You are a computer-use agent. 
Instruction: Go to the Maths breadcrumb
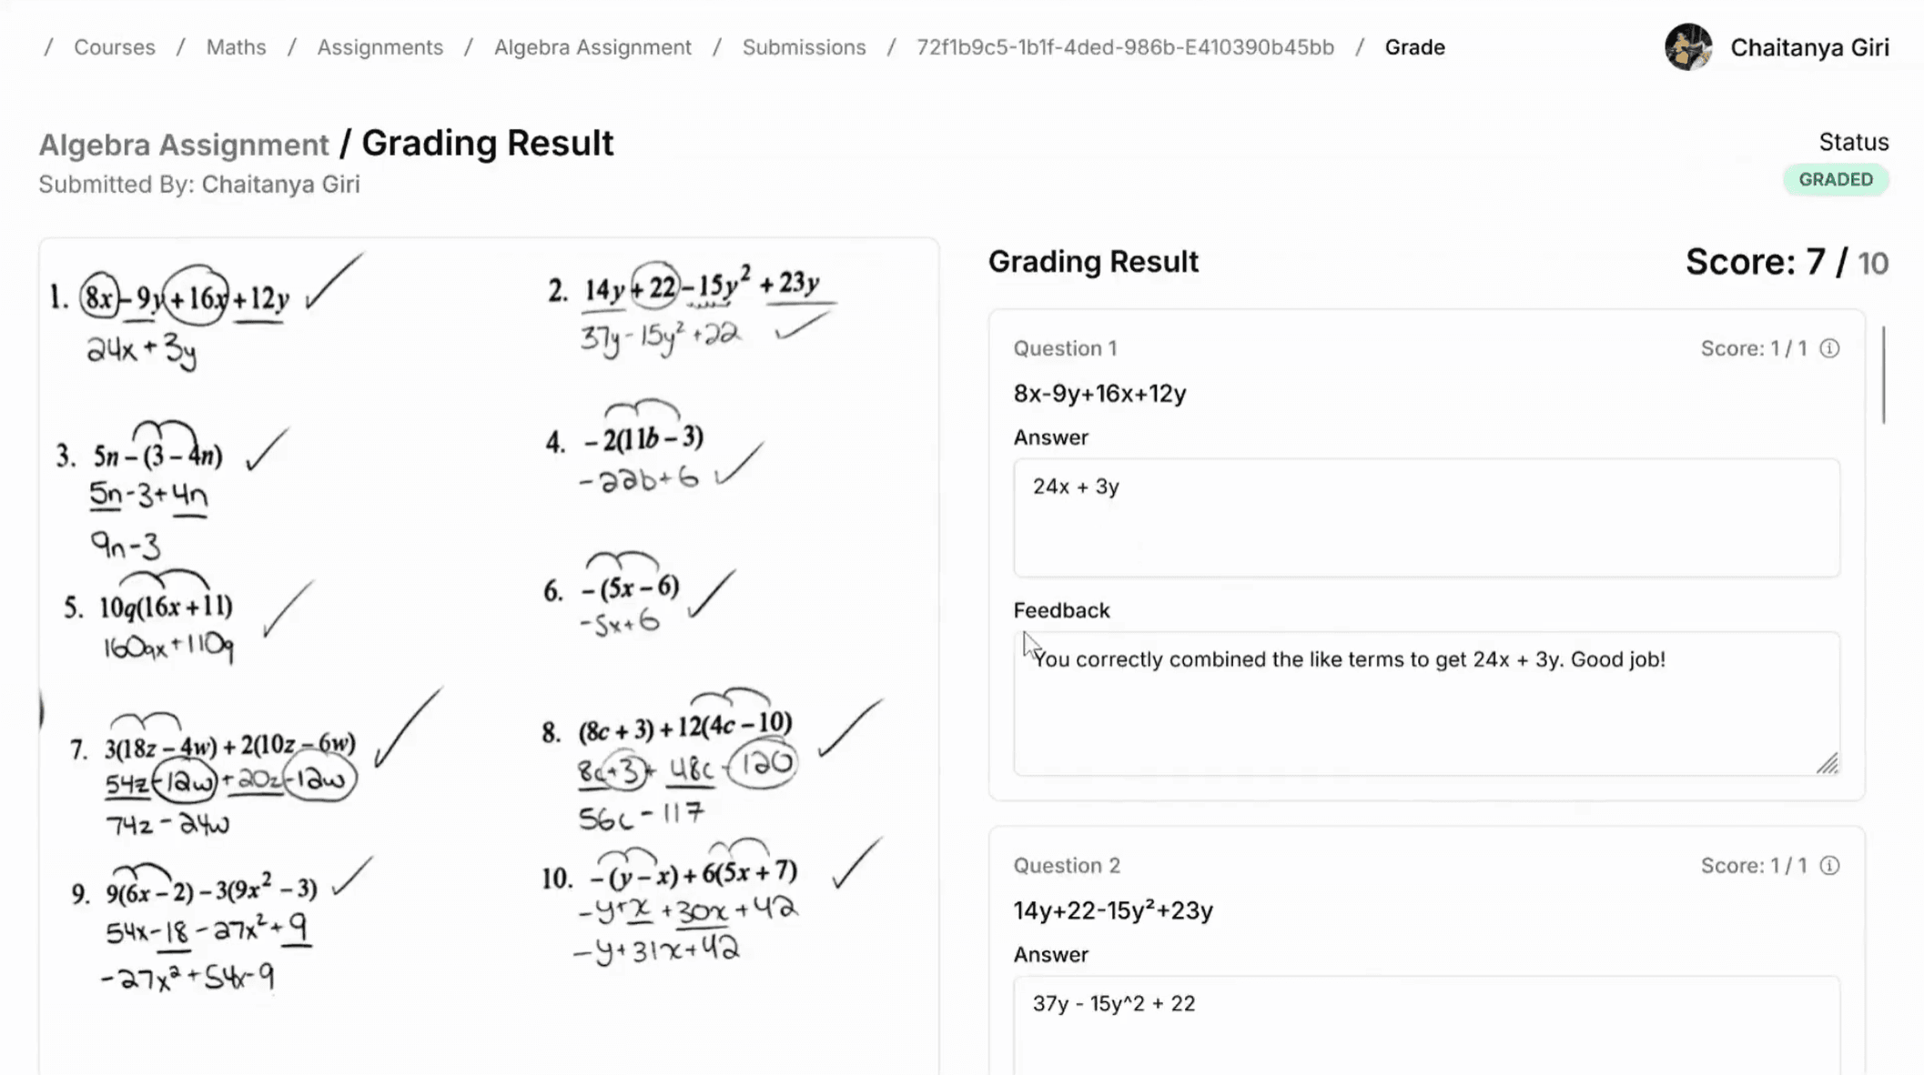(236, 47)
